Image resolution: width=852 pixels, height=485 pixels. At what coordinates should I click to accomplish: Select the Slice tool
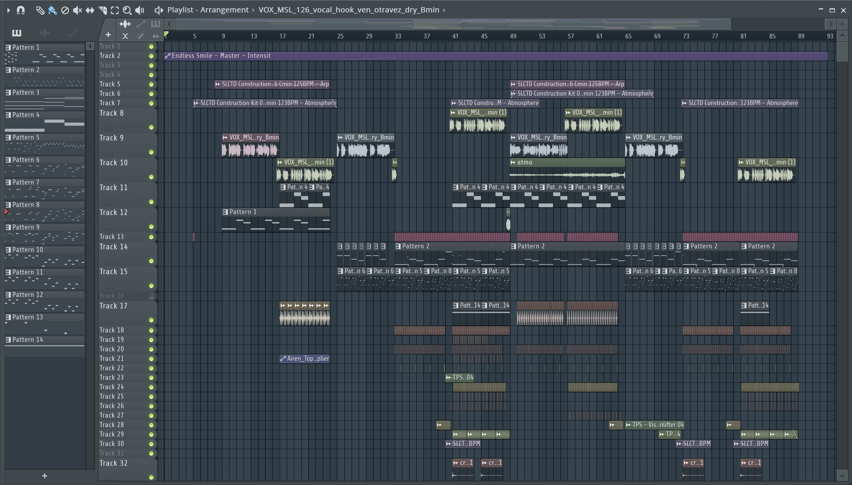pyautogui.click(x=103, y=10)
